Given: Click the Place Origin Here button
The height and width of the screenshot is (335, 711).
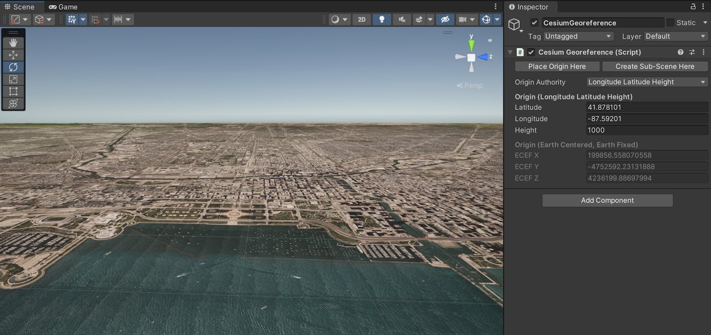Looking at the screenshot, I should click(557, 66).
